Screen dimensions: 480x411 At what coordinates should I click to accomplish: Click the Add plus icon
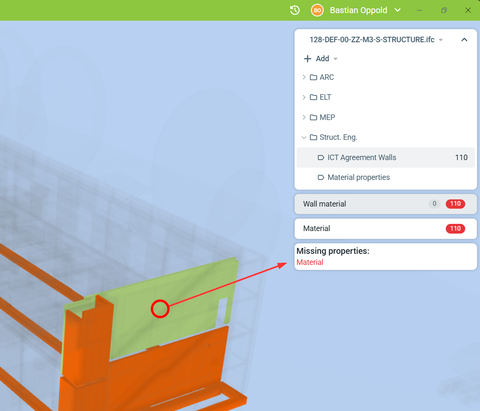[308, 59]
